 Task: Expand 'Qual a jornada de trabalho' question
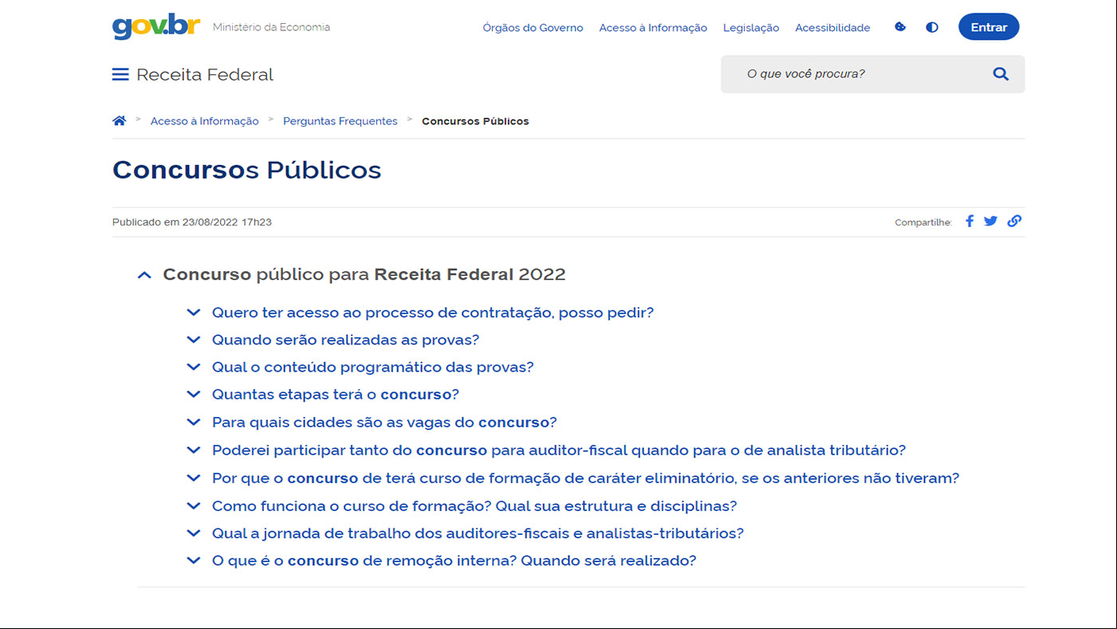coord(465,533)
